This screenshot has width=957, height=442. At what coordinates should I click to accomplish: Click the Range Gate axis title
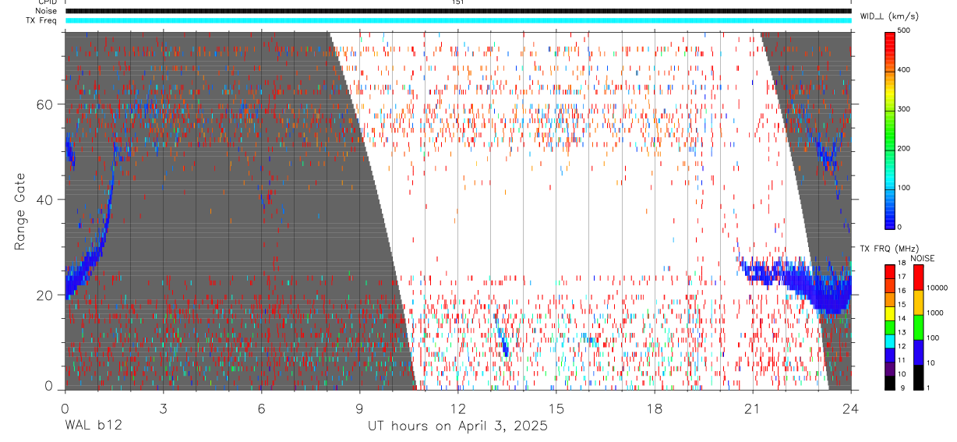[x=19, y=211]
